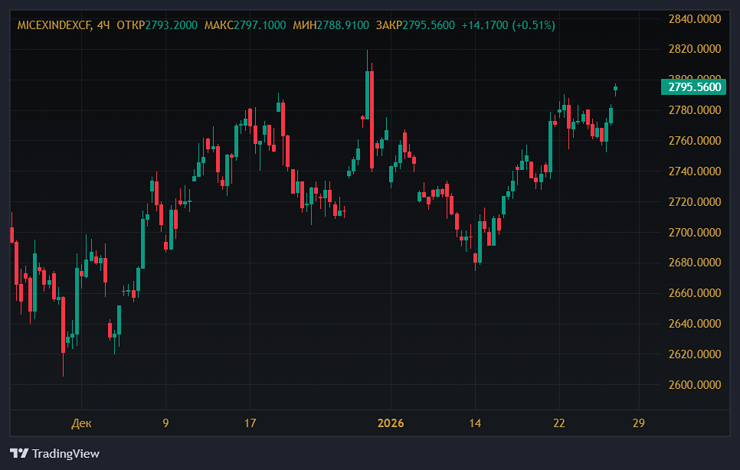Click the 2720.0000 price axis label
740x470 pixels.
pos(695,202)
